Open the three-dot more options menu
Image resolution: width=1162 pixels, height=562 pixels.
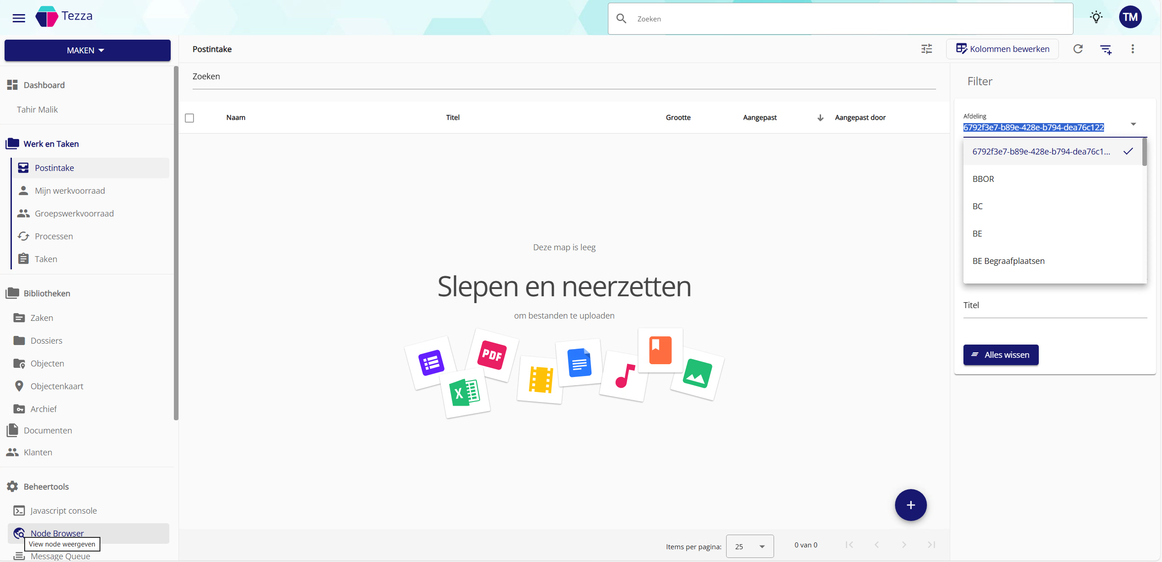tap(1132, 49)
